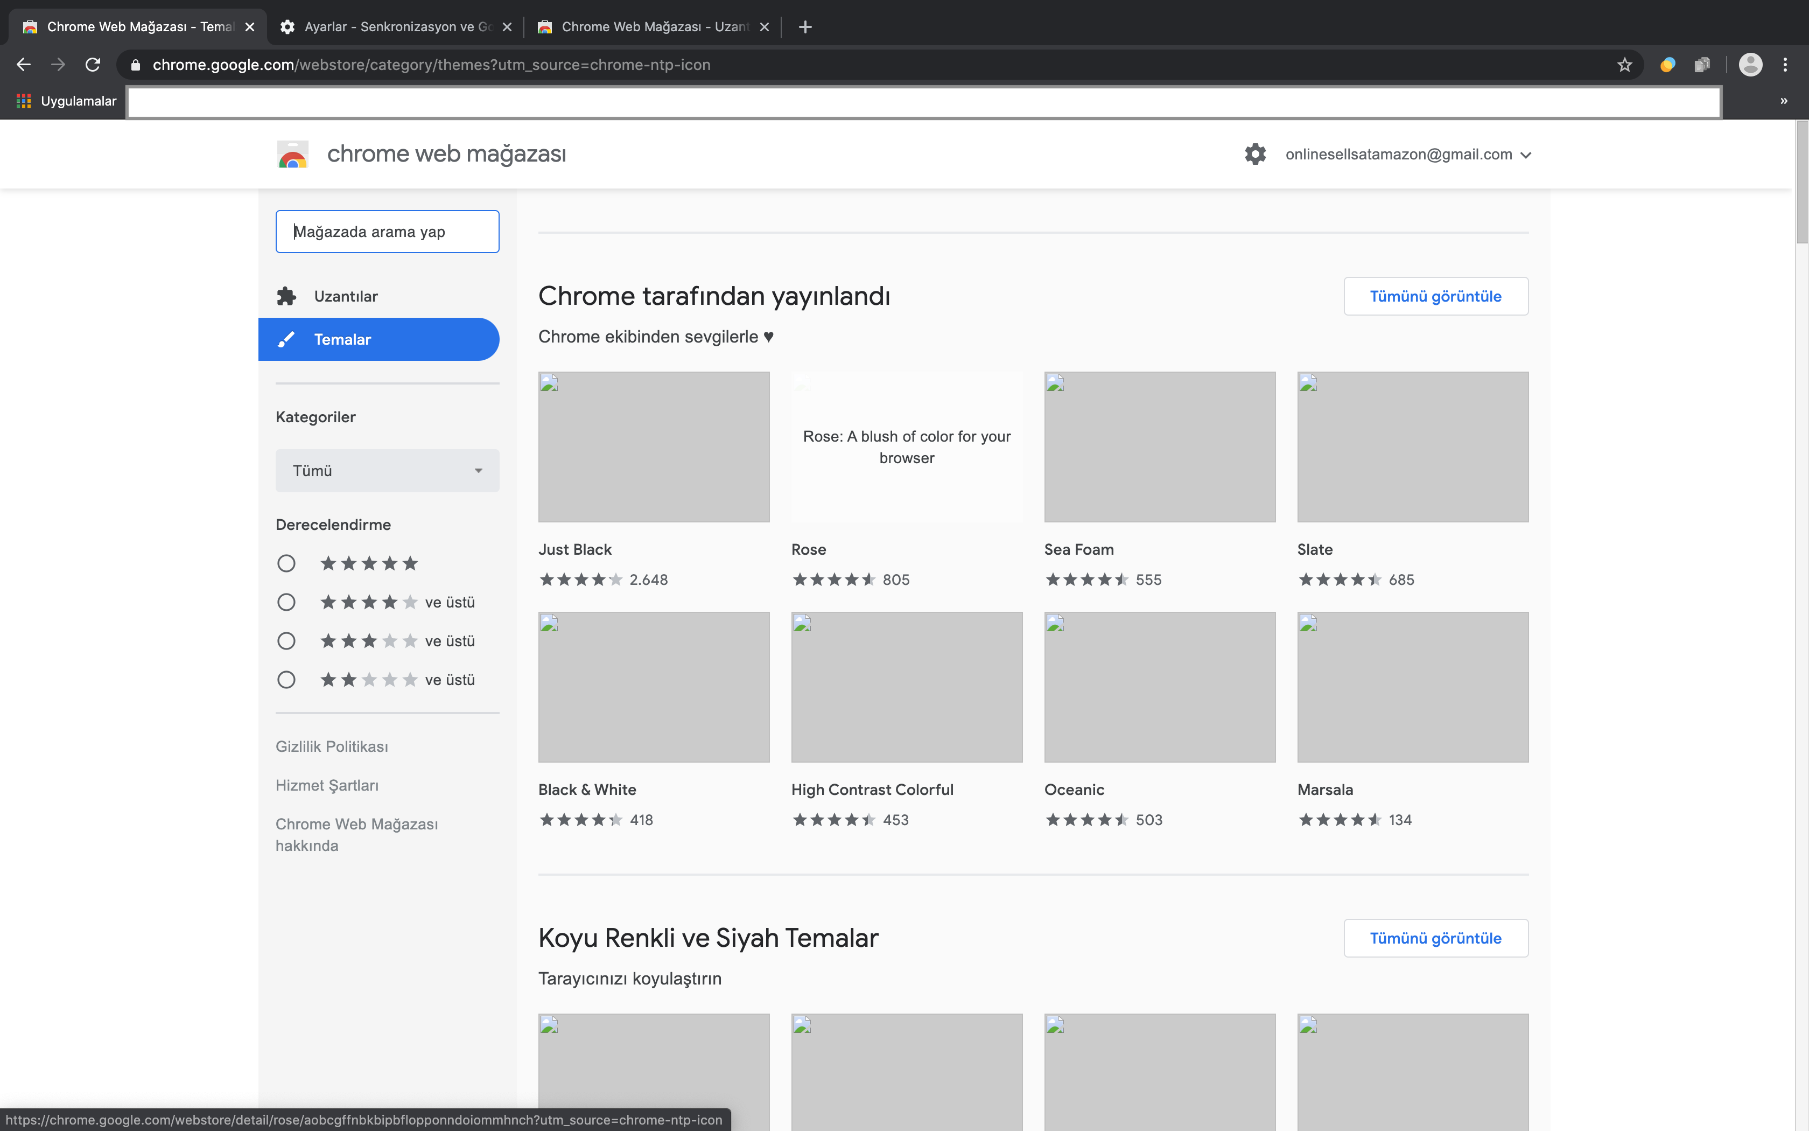Reload the current page

pos(93,65)
